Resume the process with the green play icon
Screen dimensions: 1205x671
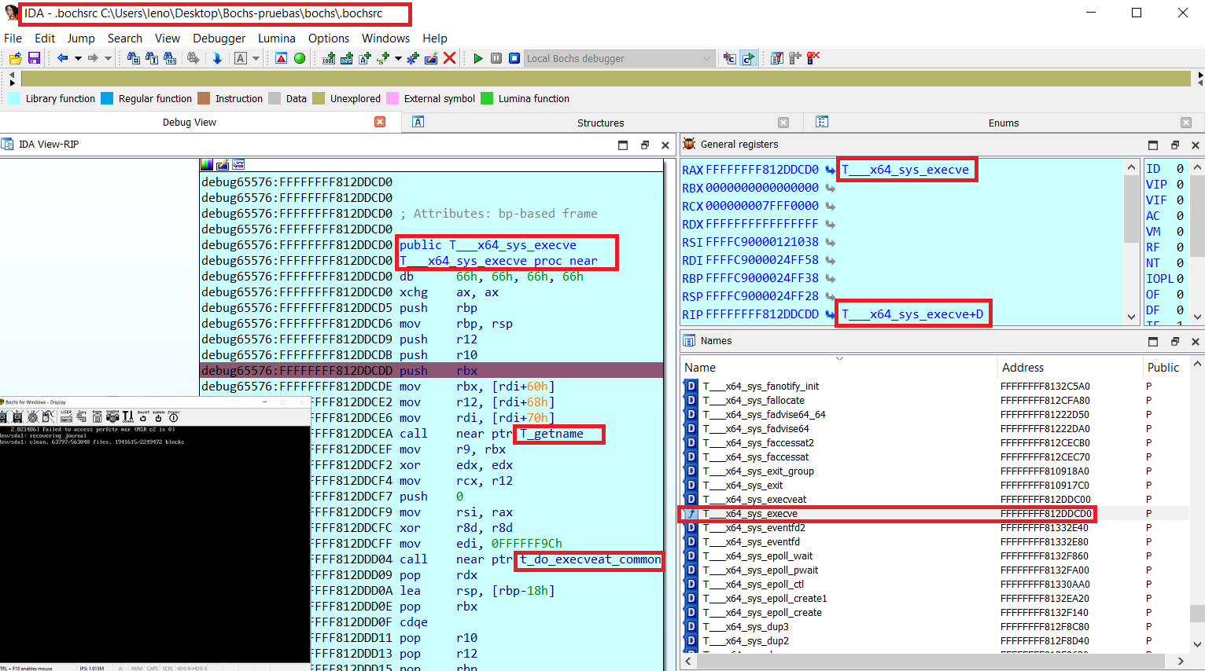[477, 58]
